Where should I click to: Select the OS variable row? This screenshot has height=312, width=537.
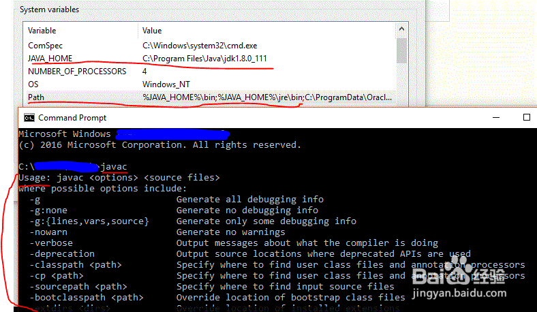click(211, 84)
